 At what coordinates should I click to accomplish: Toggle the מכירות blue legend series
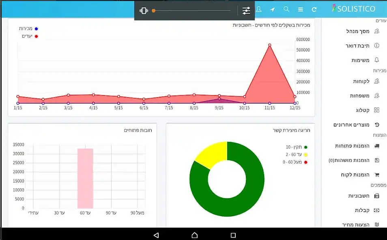[28, 29]
